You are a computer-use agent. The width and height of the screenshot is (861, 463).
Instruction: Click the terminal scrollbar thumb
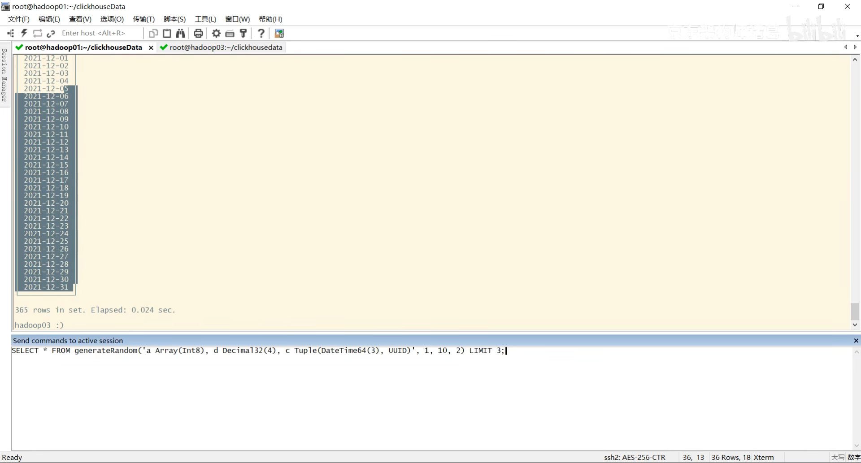click(855, 312)
